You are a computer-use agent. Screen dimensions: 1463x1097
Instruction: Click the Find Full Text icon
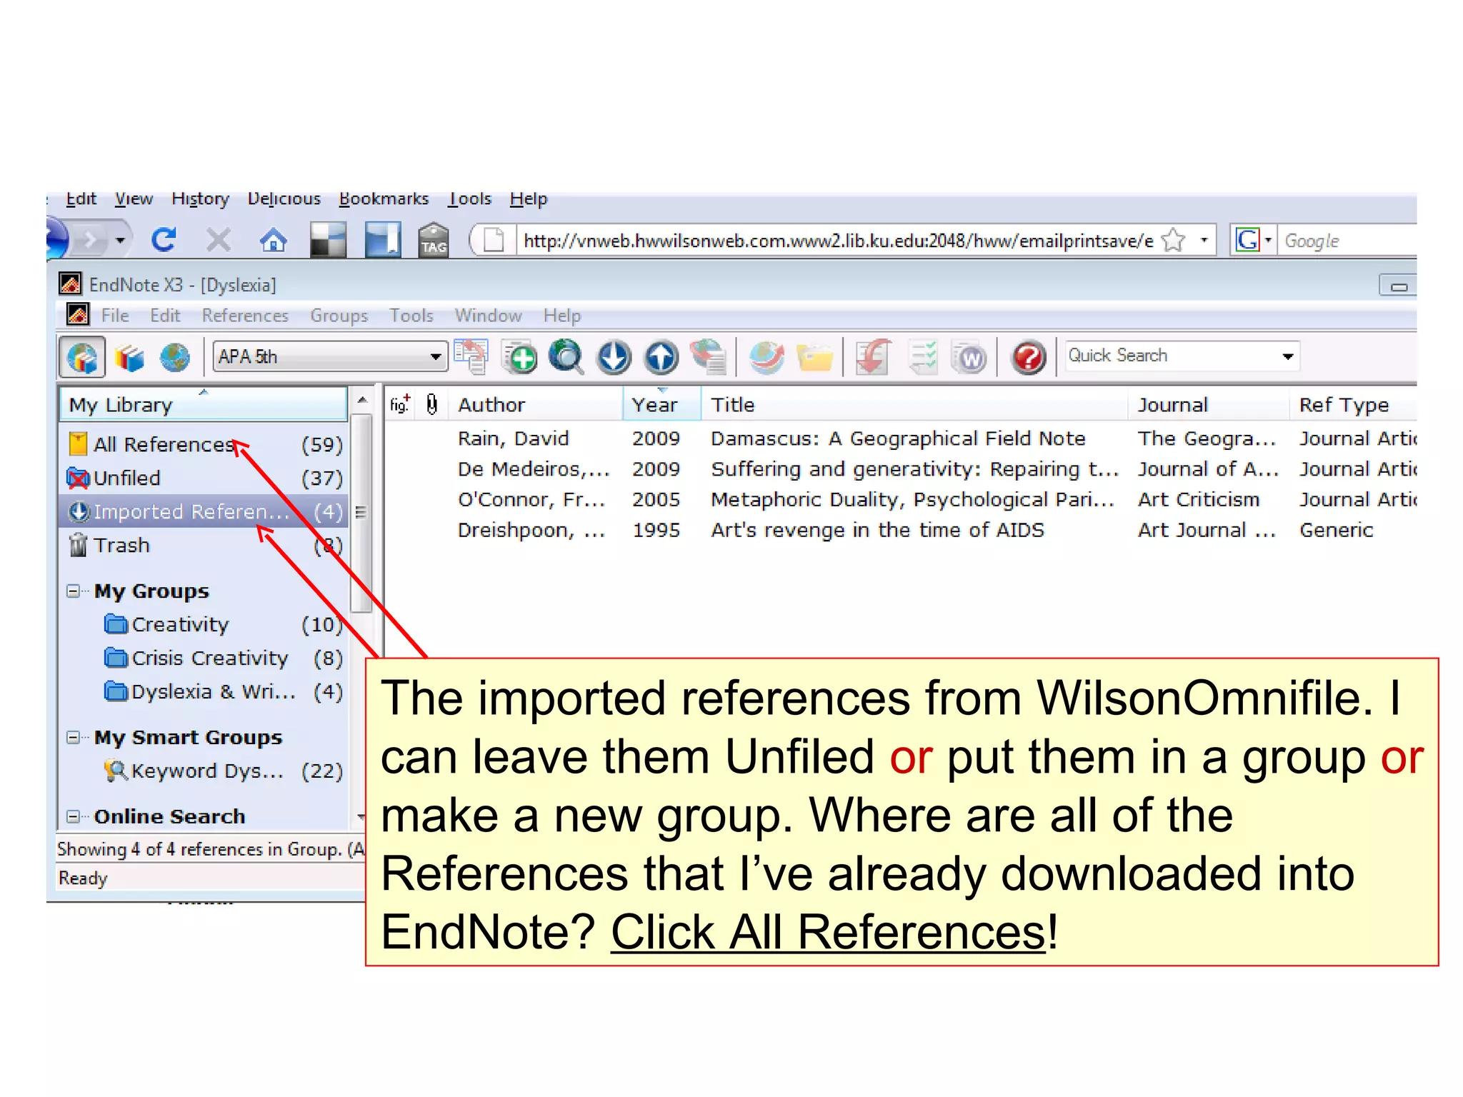[709, 357]
